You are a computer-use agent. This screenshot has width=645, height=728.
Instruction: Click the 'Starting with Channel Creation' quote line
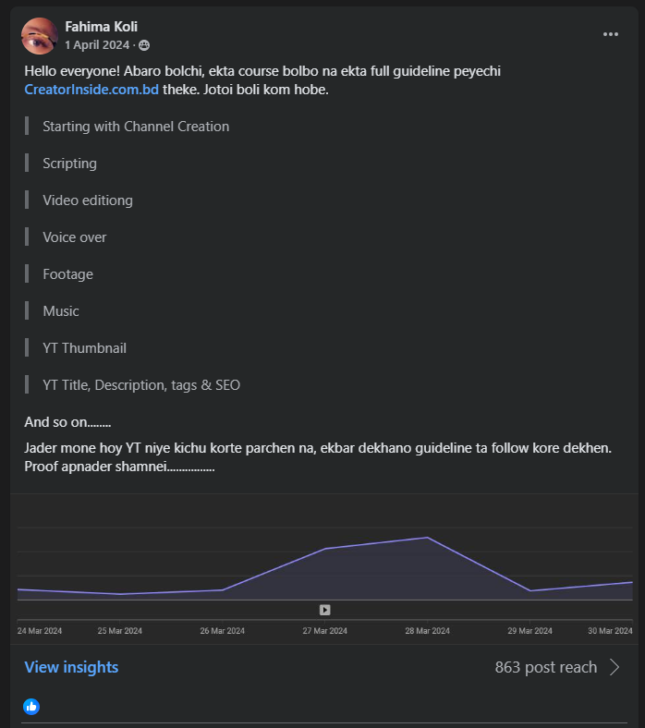pos(136,127)
